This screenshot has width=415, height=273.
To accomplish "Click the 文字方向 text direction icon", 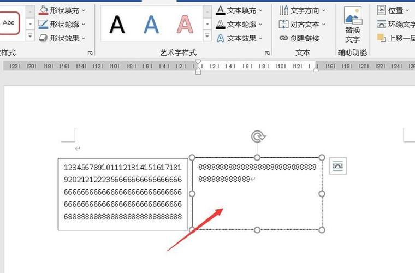I will (283, 10).
